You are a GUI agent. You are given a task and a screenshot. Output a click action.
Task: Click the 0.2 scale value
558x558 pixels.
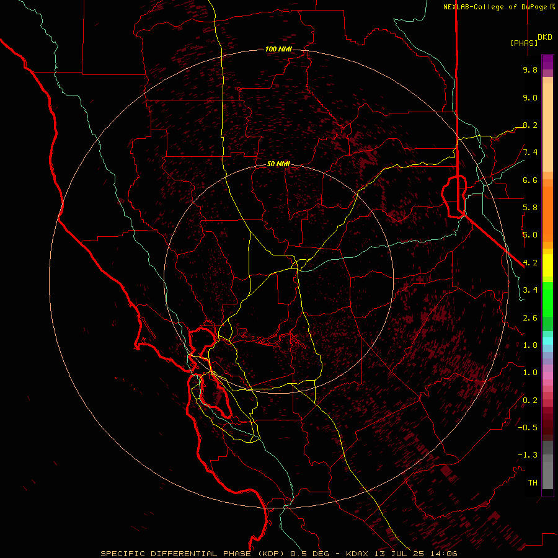pos(530,401)
